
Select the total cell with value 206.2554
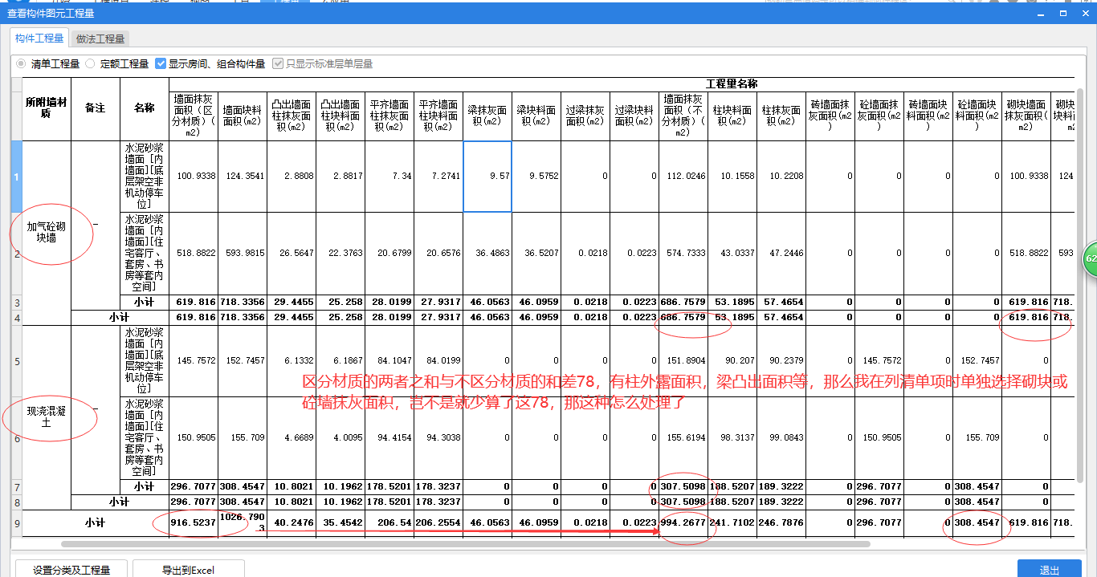438,522
